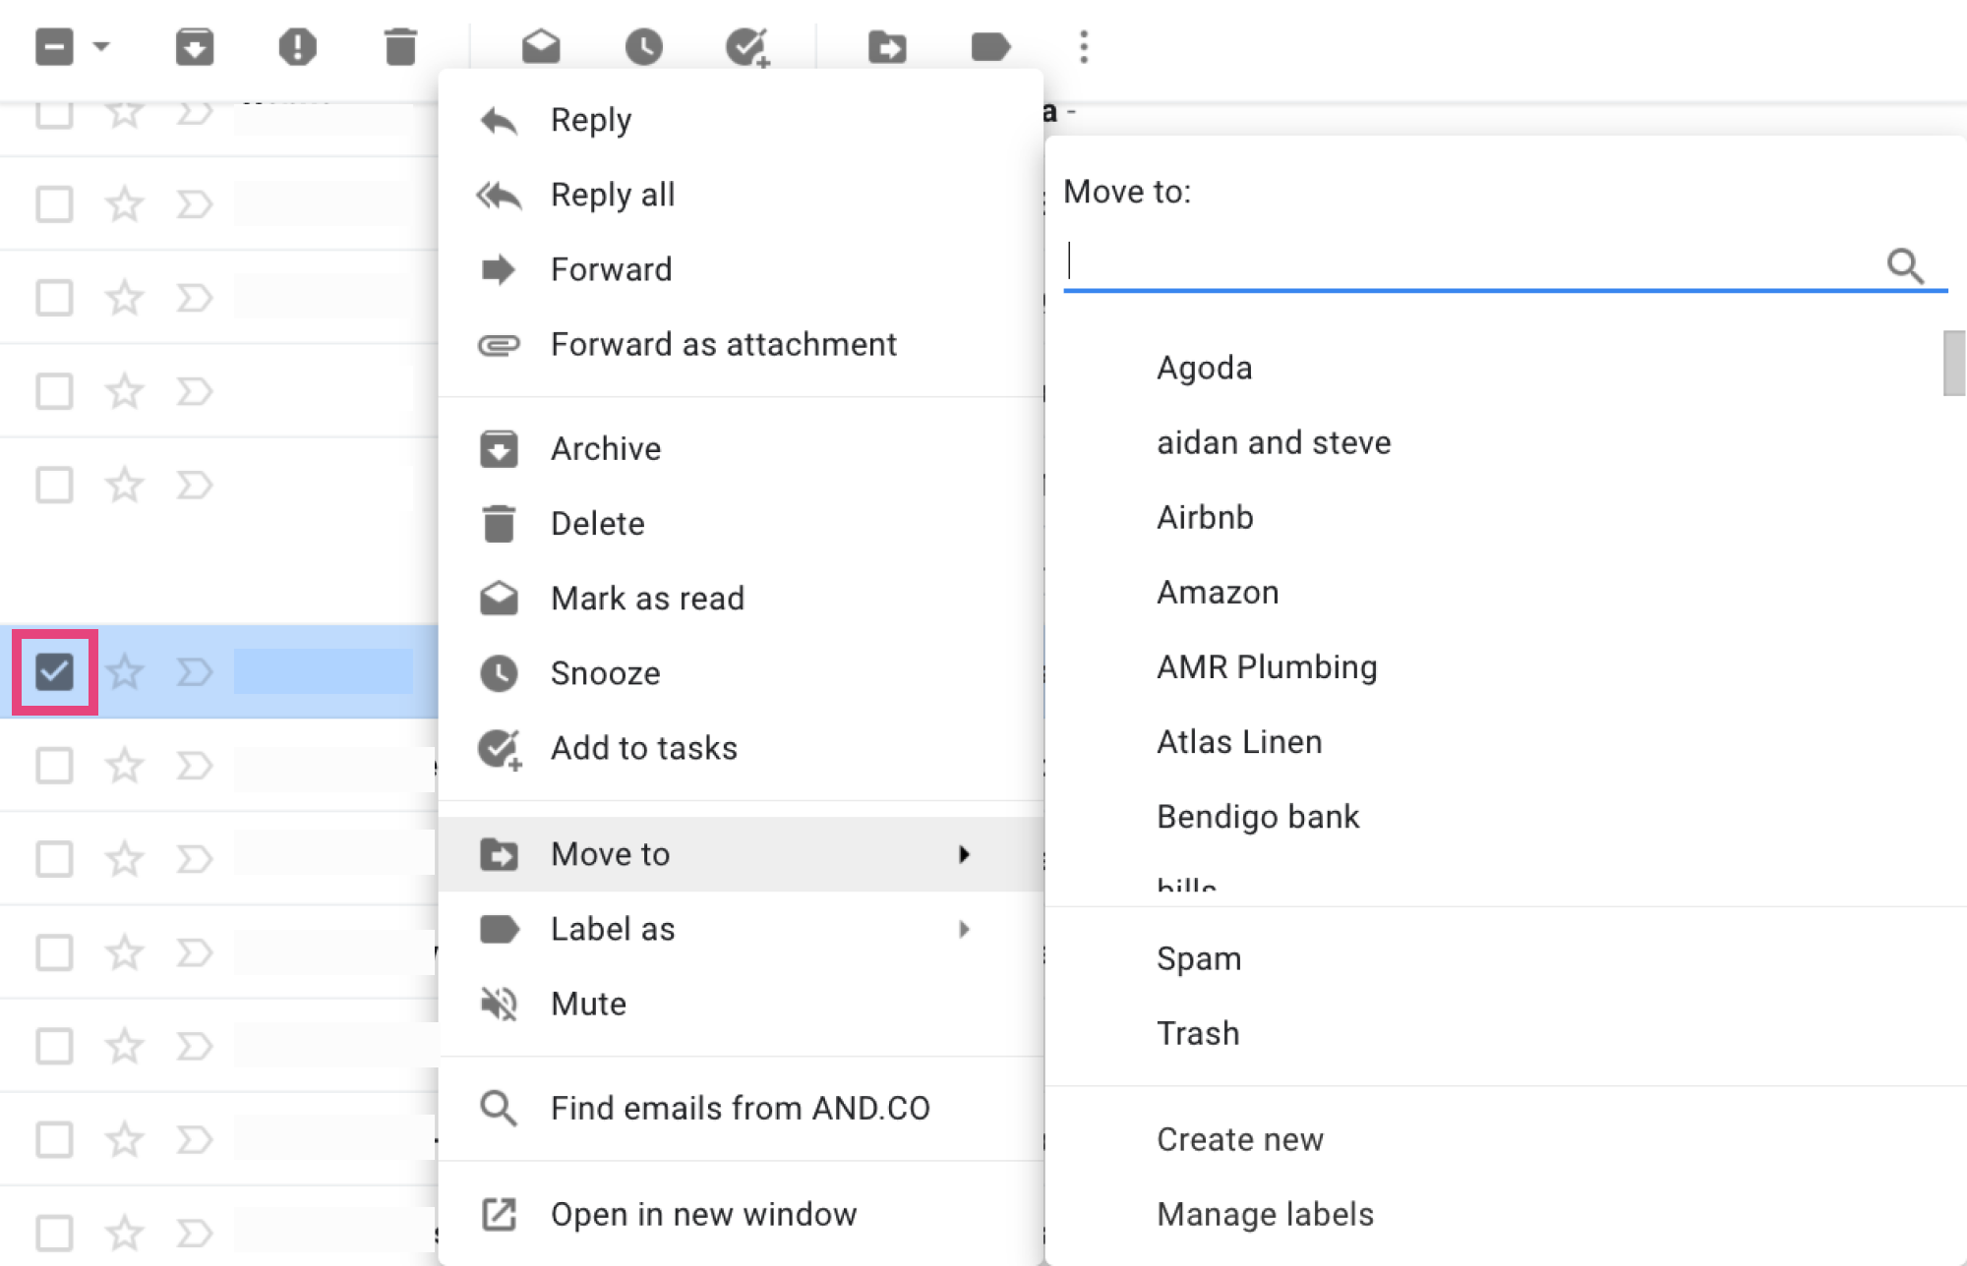Click the Open in new window icon
Viewport: 1967px width, 1266px height.
tap(499, 1214)
